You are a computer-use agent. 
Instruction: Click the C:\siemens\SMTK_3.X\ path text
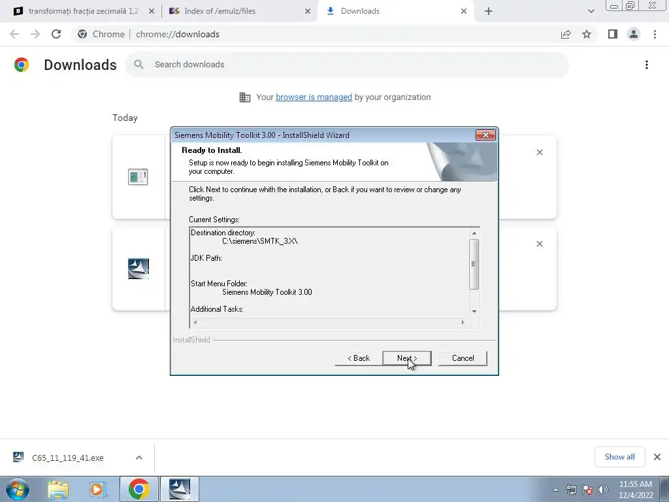coord(260,241)
